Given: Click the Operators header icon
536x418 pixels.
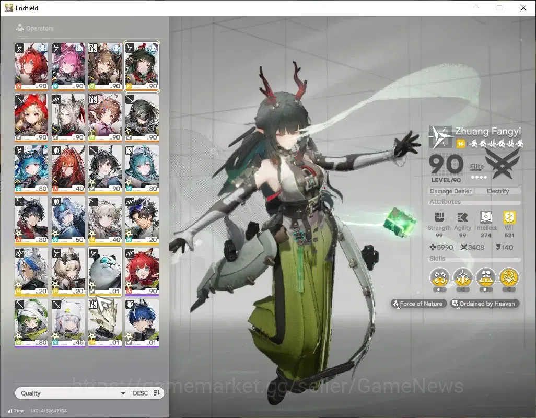Looking at the screenshot, I should tap(20, 28).
